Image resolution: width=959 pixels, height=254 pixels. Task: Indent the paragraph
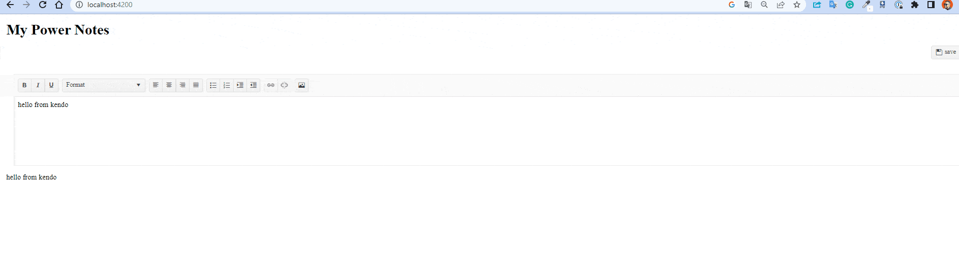click(x=240, y=85)
